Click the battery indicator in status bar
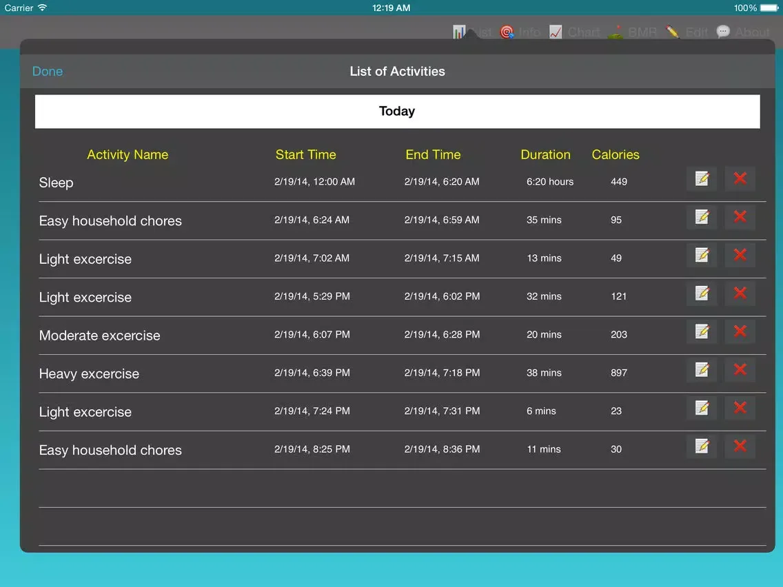 [x=769, y=8]
